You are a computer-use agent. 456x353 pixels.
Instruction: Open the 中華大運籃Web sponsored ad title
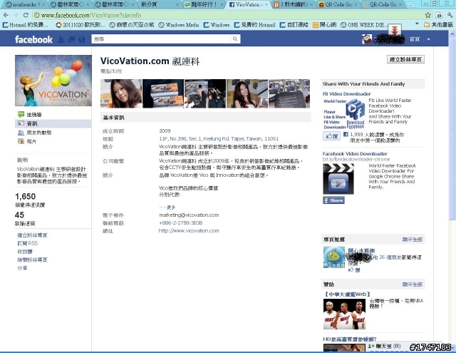[347, 295]
